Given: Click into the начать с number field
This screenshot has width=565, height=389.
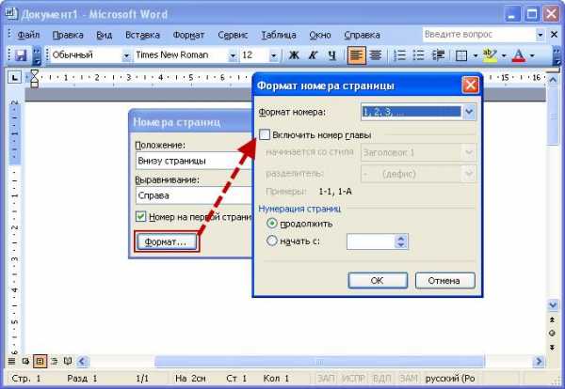Looking at the screenshot, I should coord(370,241).
